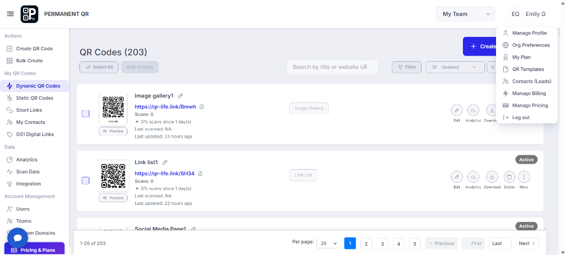This screenshot has height=255, width=565.
Task: Select QR Templates from user menu
Action: click(528, 69)
